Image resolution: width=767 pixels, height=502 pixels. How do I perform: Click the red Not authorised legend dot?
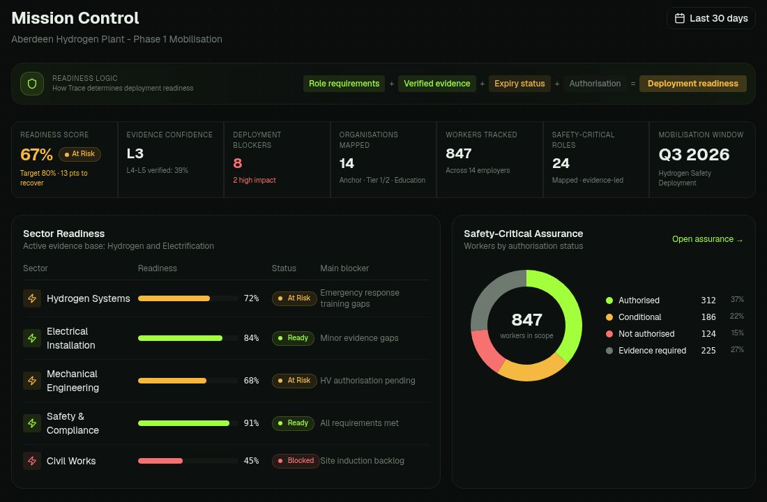pos(609,334)
